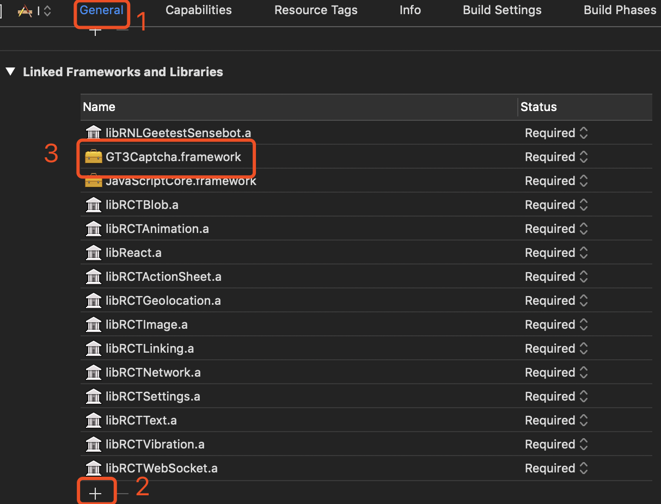Click the libRNLGeetestSensebot.a library icon
Viewport: 661px width, 504px height.
[94, 133]
